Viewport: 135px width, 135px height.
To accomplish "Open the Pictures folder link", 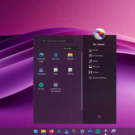I will (x=94, y=67).
